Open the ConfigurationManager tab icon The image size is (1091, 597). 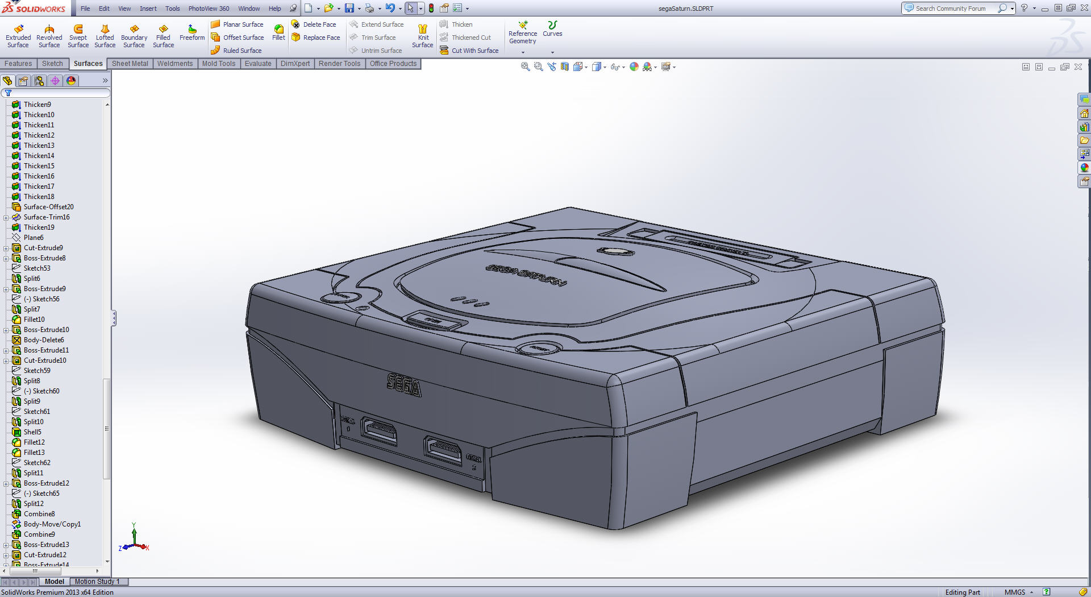39,81
